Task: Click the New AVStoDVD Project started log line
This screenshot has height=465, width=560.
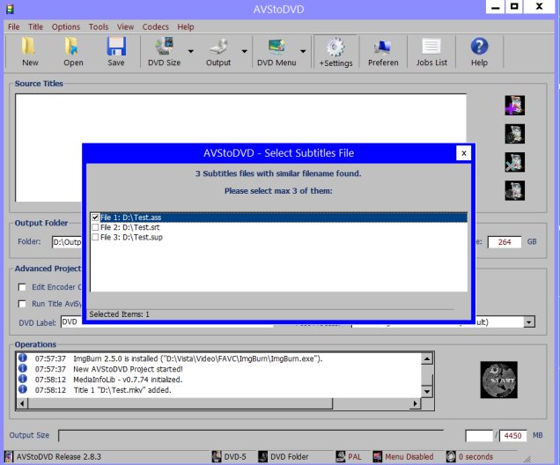Action: pyautogui.click(x=128, y=369)
